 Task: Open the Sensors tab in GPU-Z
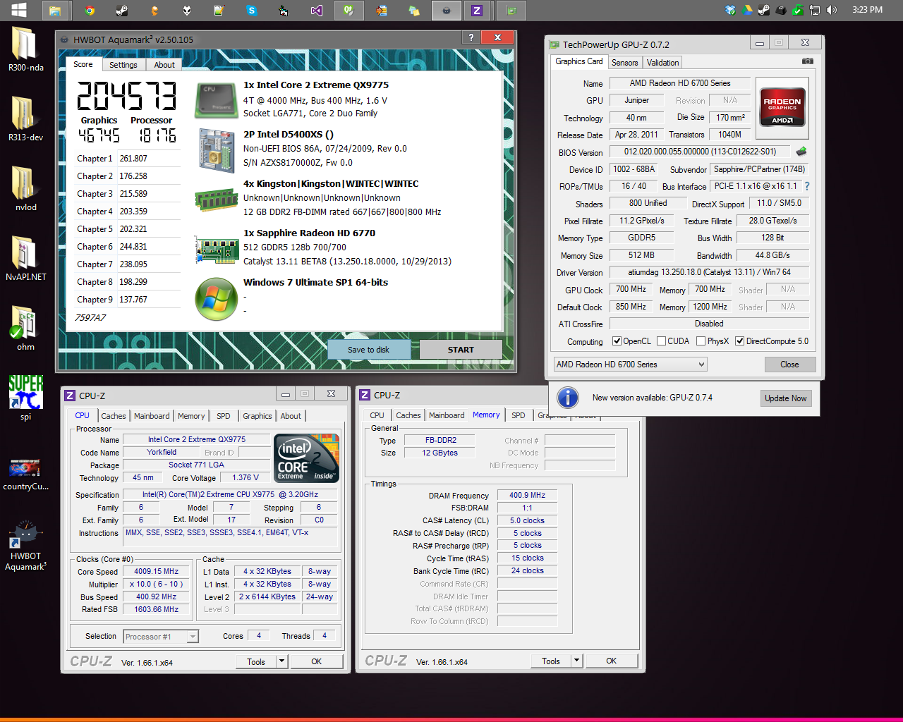(x=625, y=63)
